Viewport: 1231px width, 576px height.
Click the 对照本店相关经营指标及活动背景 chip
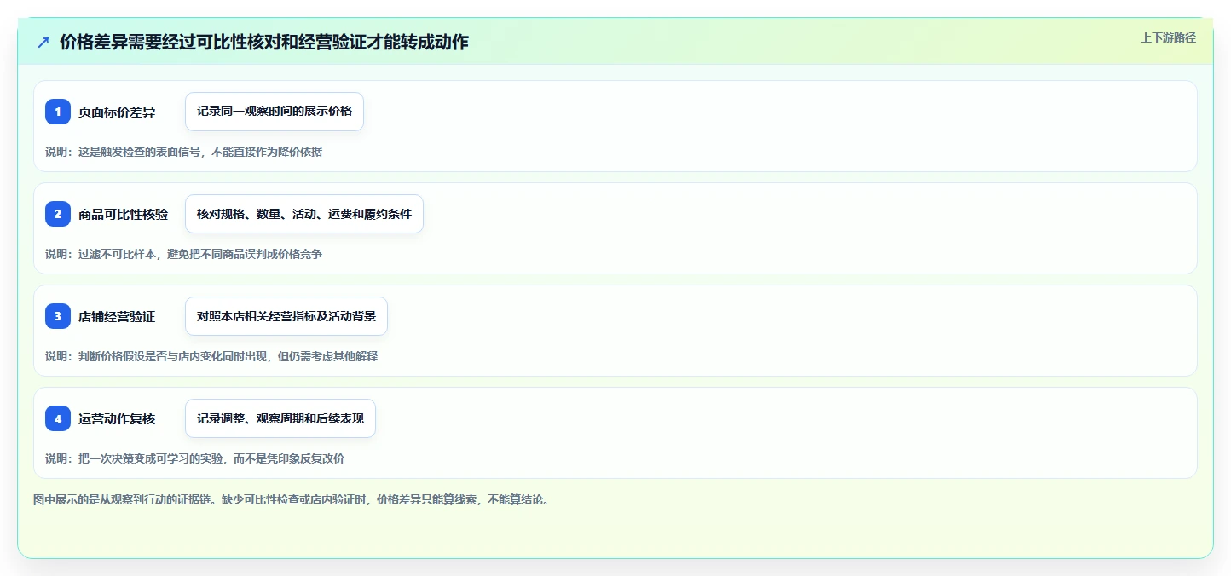[286, 316]
